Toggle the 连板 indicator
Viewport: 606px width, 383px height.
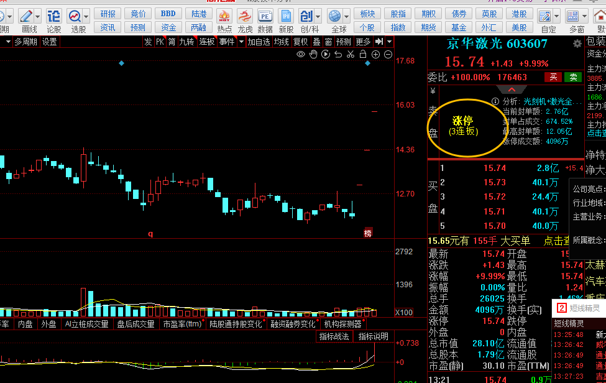click(207, 42)
